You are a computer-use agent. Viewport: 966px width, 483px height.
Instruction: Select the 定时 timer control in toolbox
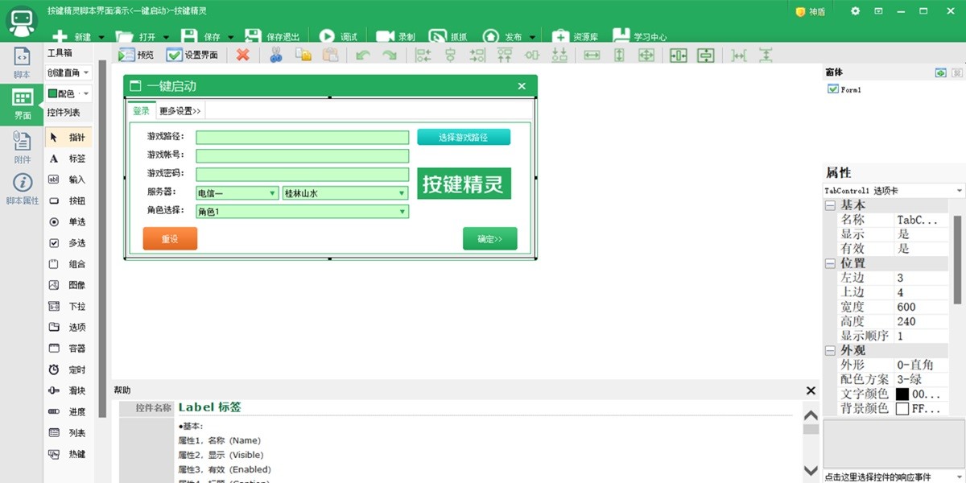pyautogui.click(x=68, y=369)
